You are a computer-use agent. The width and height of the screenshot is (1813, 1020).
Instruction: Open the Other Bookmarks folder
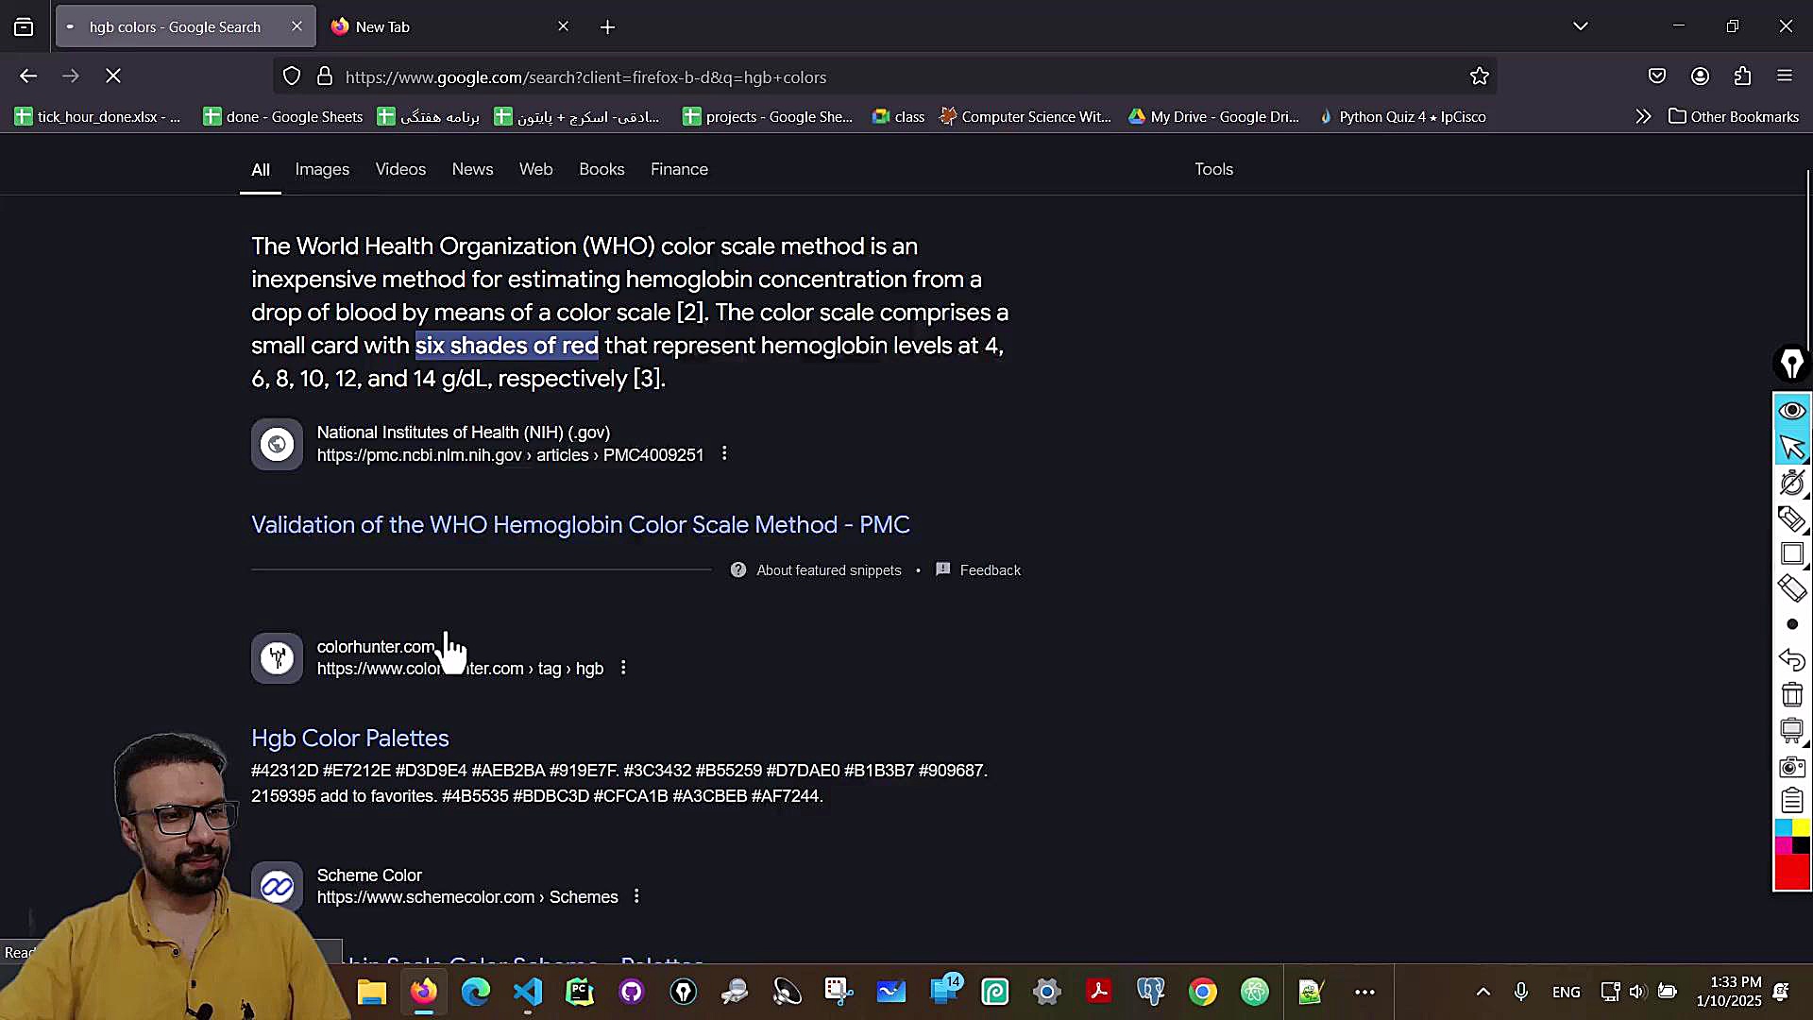tap(1734, 116)
